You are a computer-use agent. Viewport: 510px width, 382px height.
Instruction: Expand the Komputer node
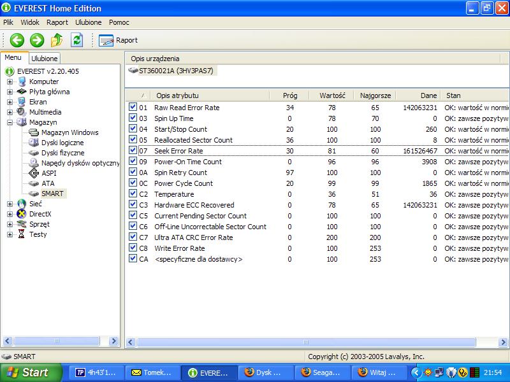pos(10,81)
